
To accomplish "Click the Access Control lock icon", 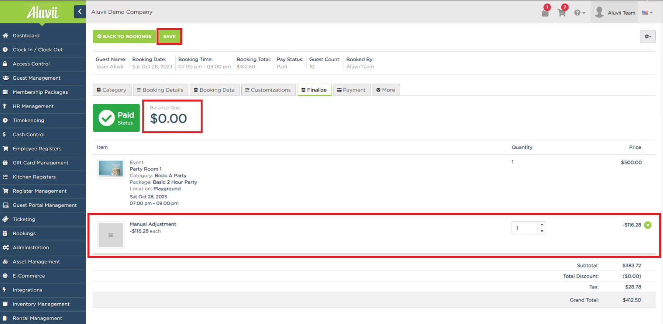I will coord(5,64).
